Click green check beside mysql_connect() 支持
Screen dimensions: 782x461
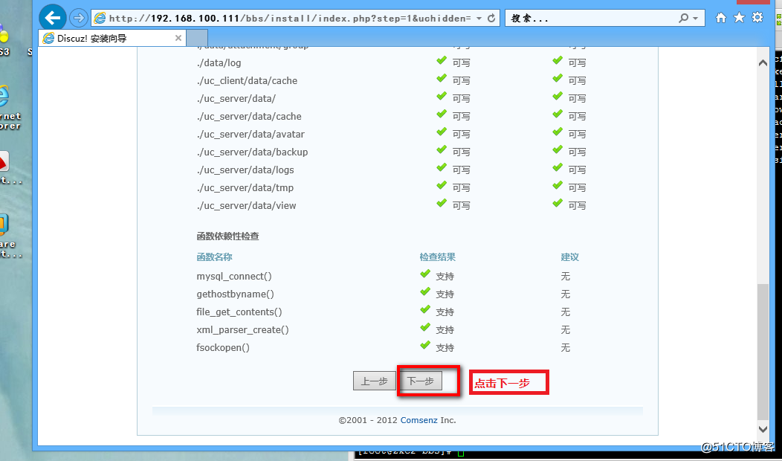tap(425, 274)
